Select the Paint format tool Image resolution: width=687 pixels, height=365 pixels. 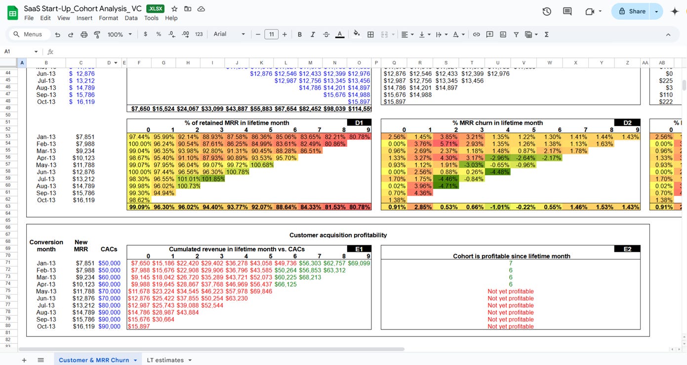click(x=97, y=34)
